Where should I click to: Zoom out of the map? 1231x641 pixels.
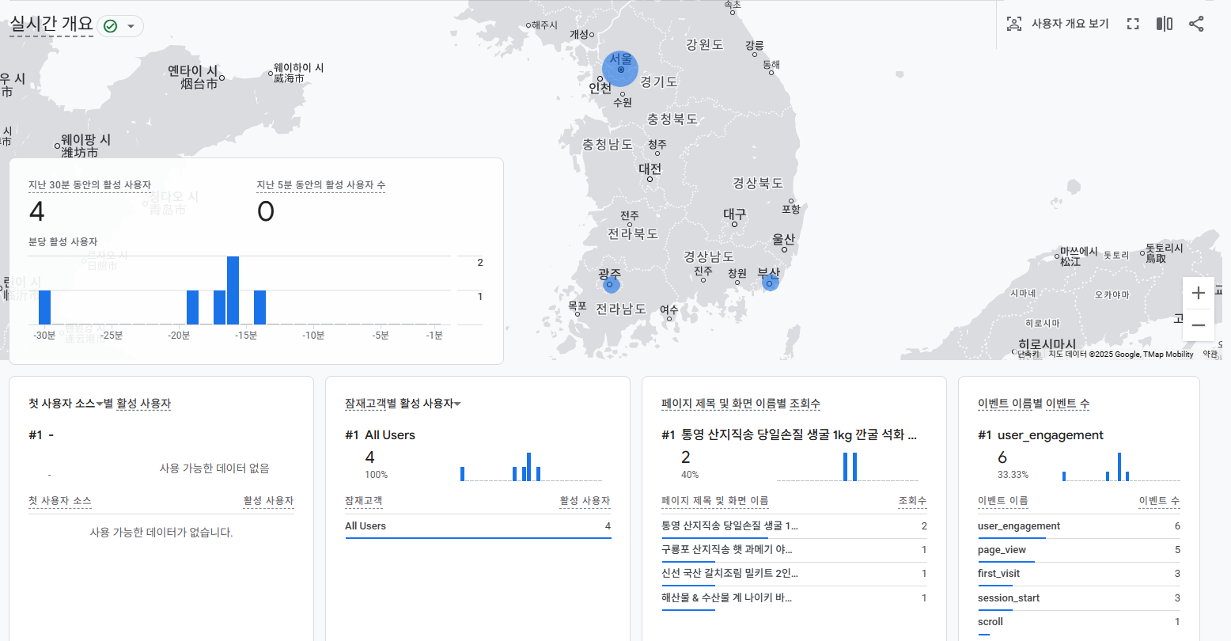click(x=1198, y=324)
